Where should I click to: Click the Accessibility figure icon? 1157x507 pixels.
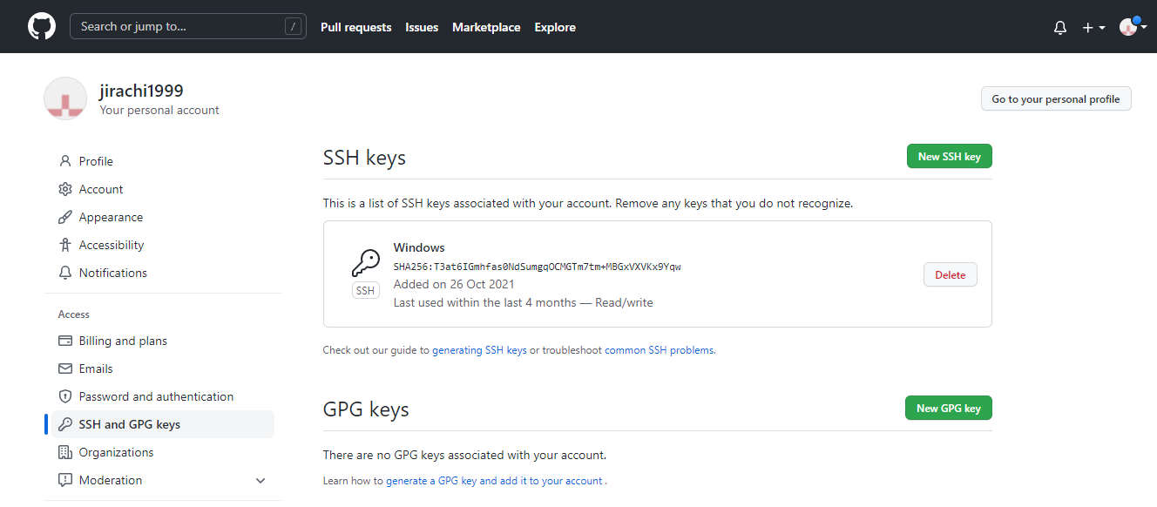[x=64, y=245]
